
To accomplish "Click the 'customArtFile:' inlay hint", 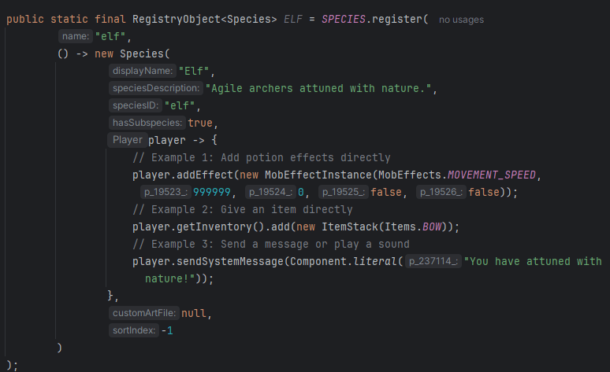I will (144, 313).
